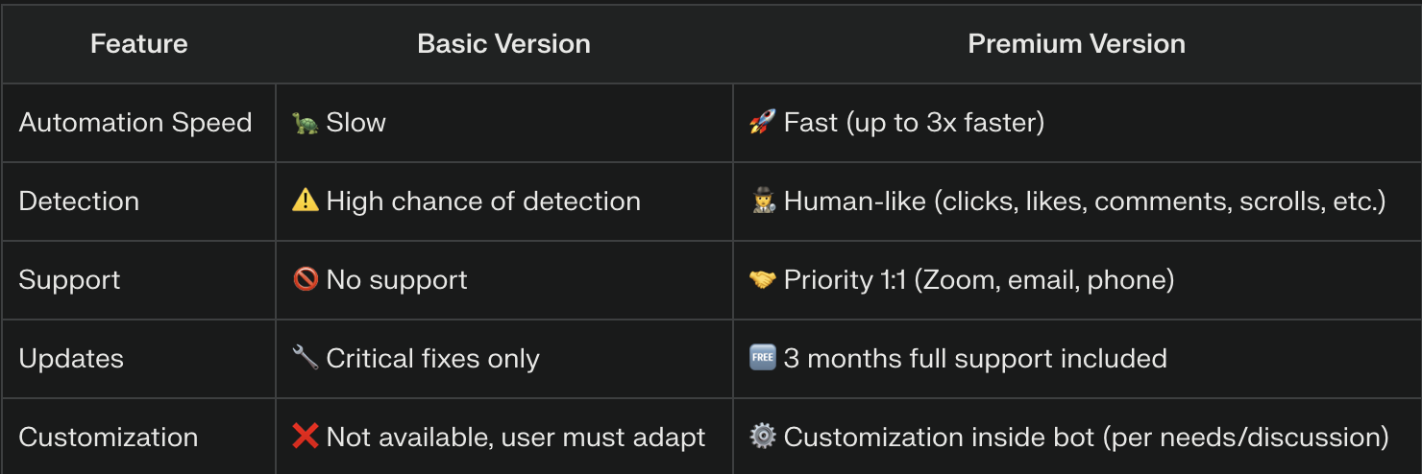
Task: Click the Updates row label
Action: tap(71, 359)
